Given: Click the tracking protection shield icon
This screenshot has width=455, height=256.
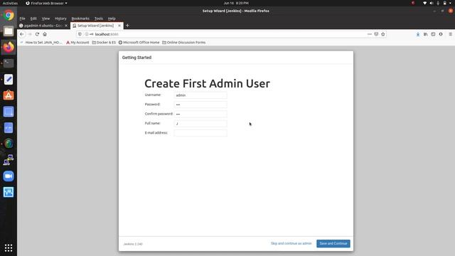Looking at the screenshot, I should [80, 34].
